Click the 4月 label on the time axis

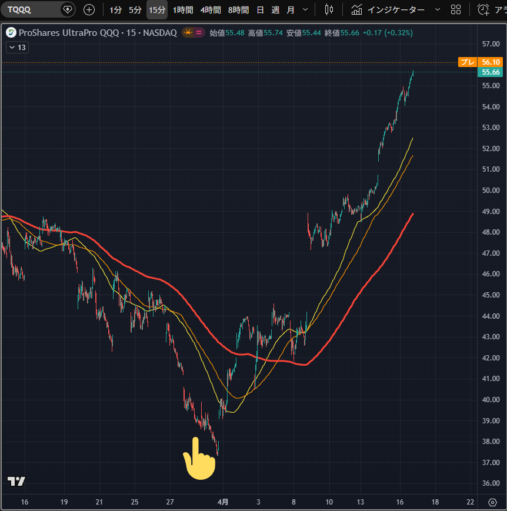point(223,502)
